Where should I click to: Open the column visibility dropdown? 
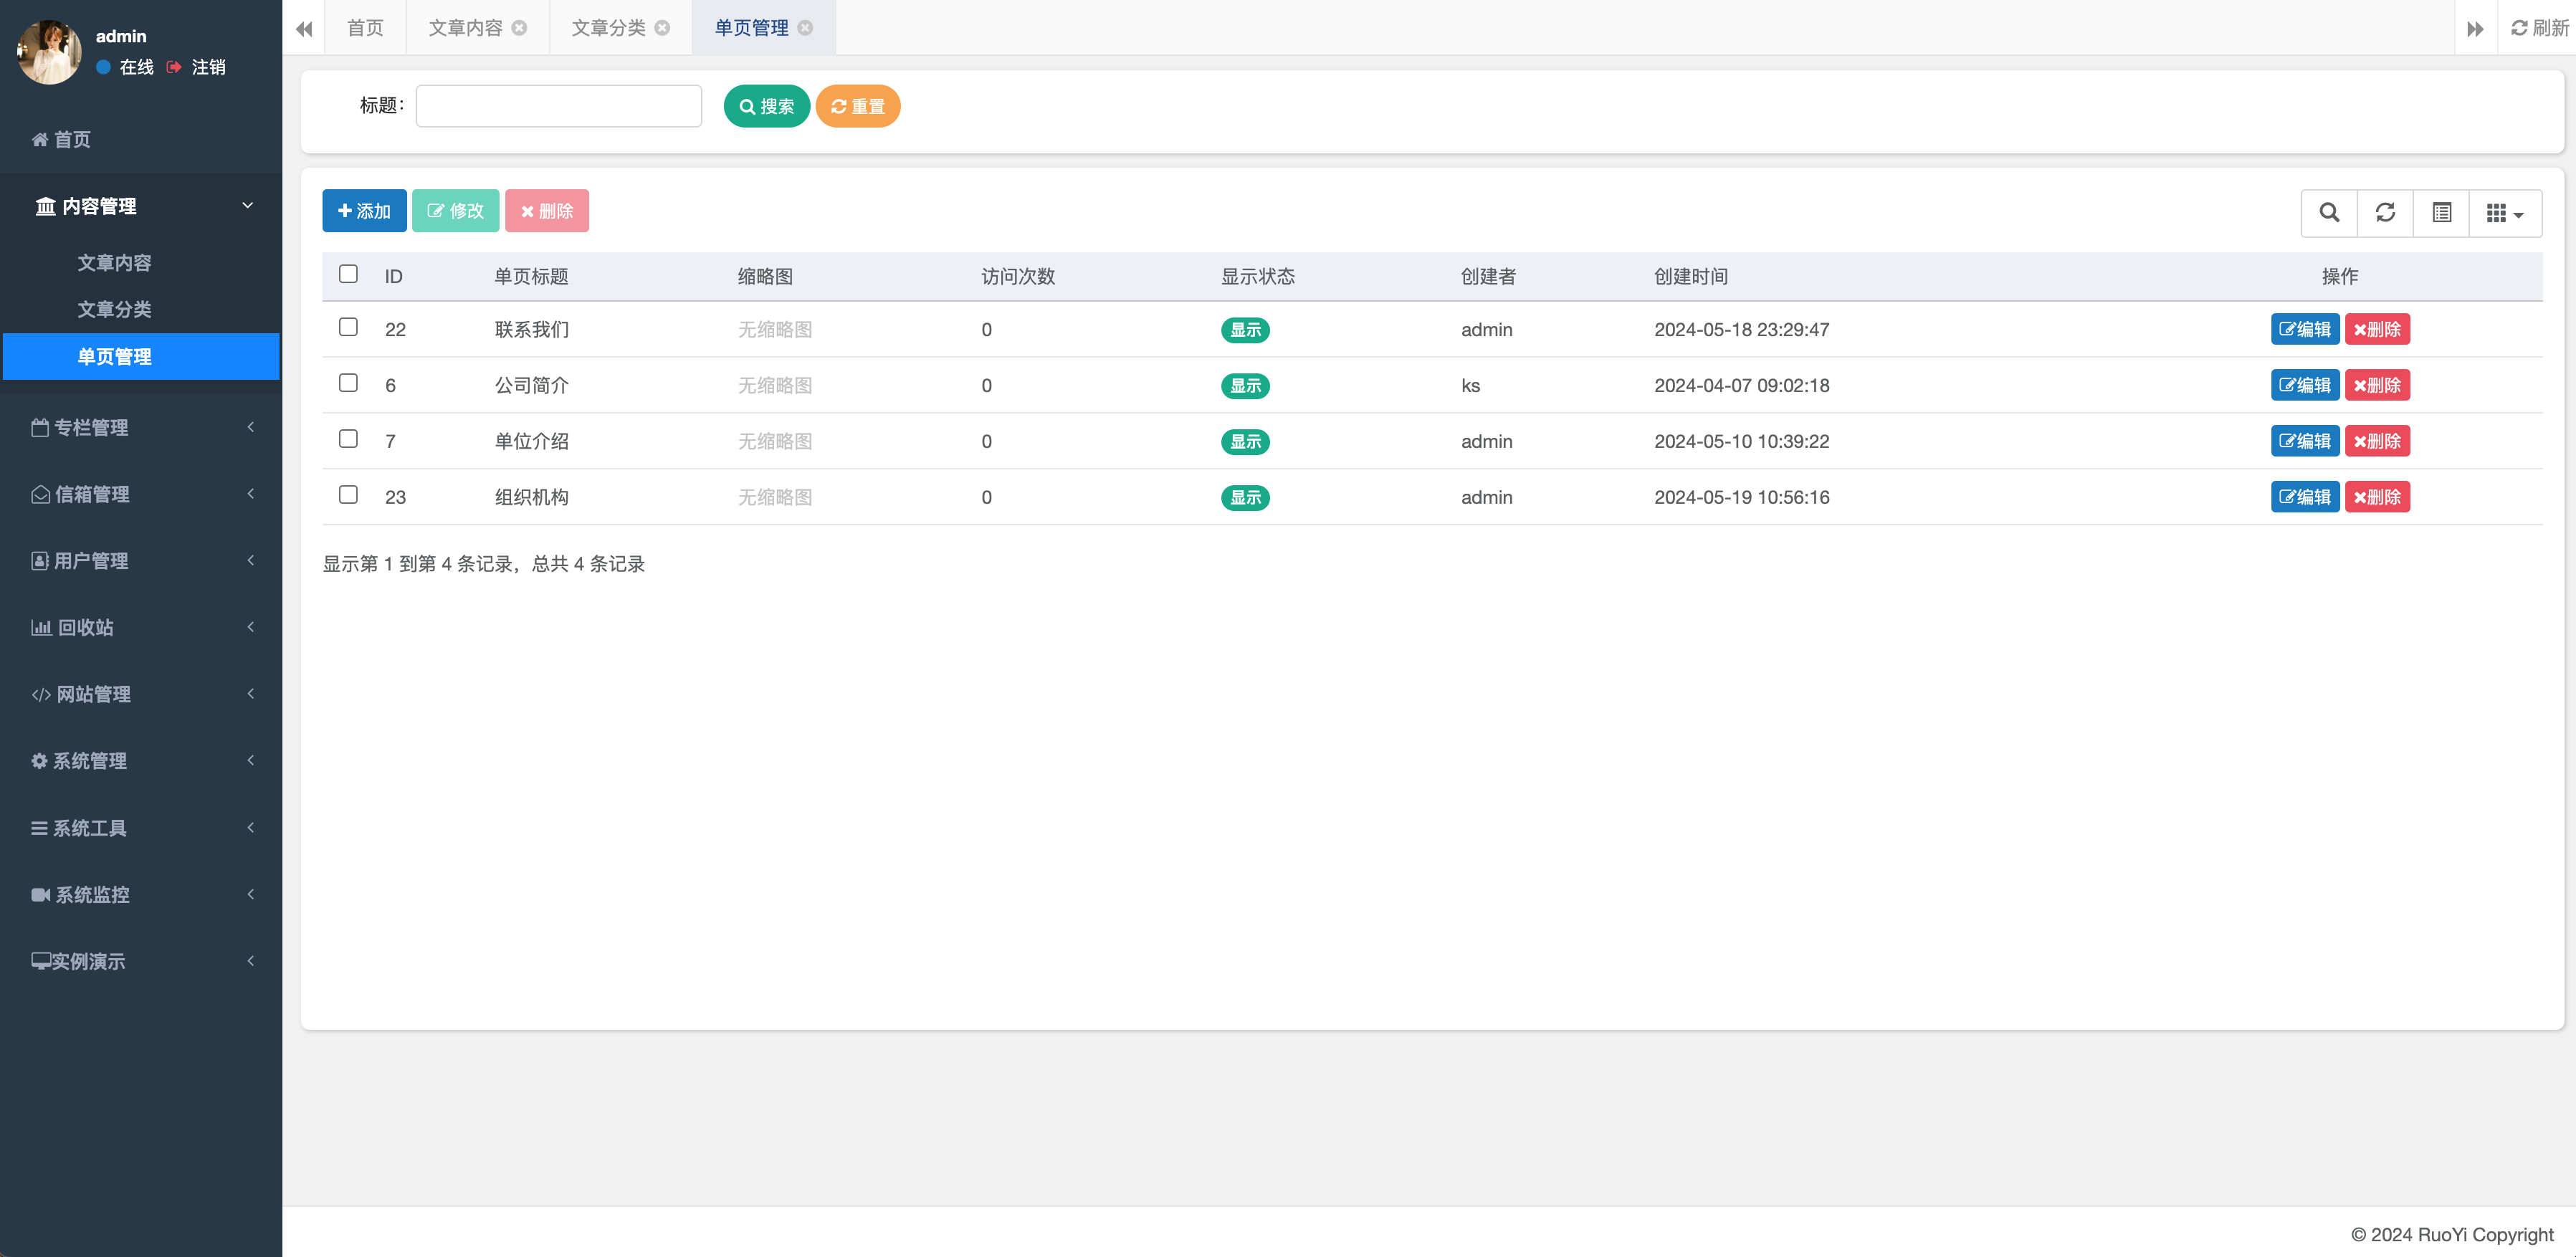pos(2504,212)
